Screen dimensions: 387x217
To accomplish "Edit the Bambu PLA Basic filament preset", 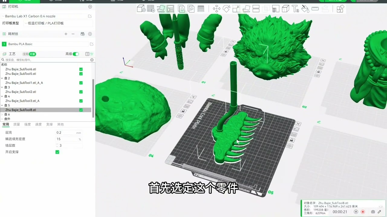I will 92,44.
